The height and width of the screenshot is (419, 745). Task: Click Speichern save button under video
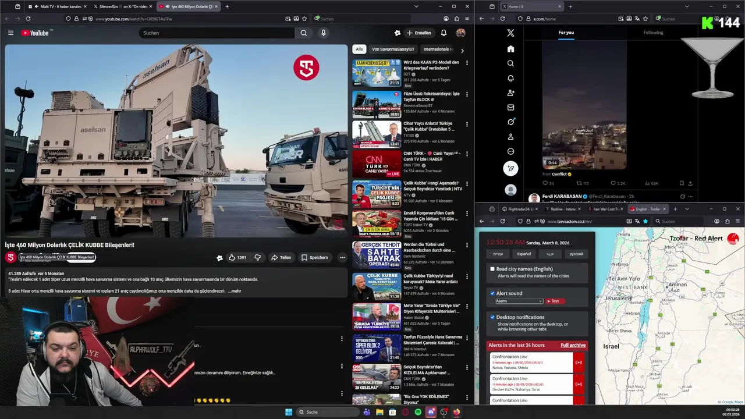pyautogui.click(x=314, y=257)
